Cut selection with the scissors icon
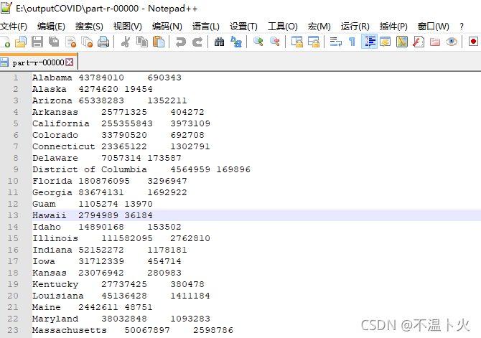481x338 pixels. click(x=125, y=42)
